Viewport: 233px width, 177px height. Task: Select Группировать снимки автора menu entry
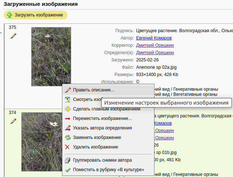[102, 160]
